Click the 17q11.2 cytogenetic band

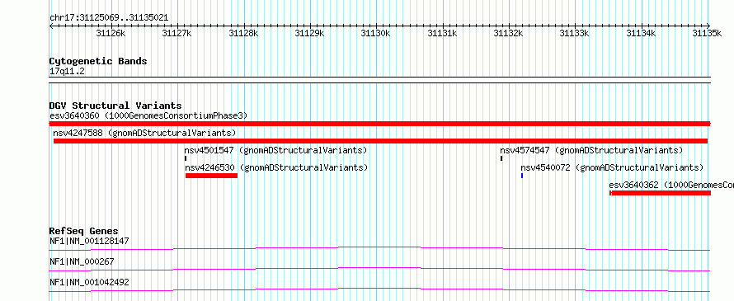click(x=379, y=80)
